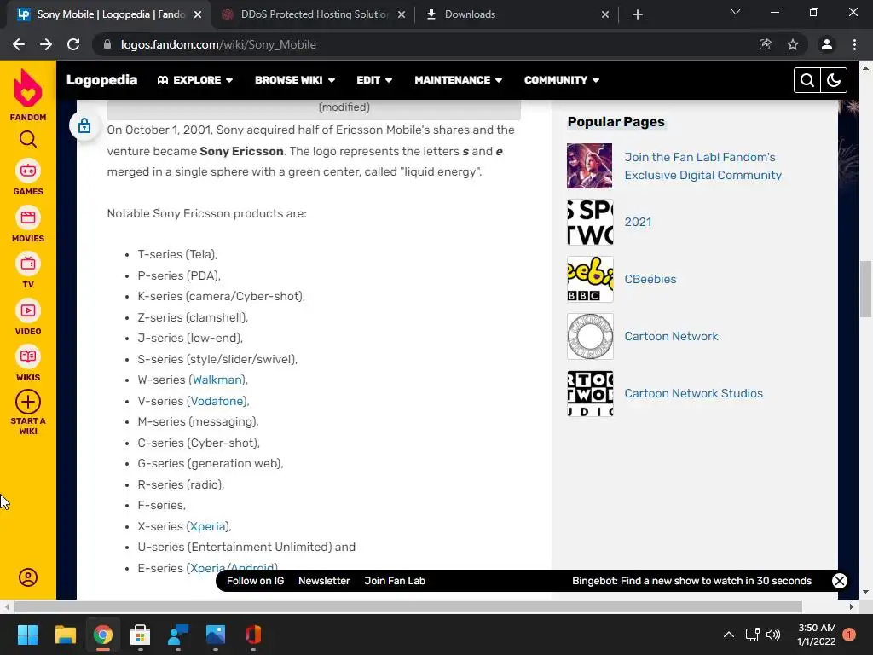Open the CBeebies page link
This screenshot has height=655, width=873.
(650, 279)
